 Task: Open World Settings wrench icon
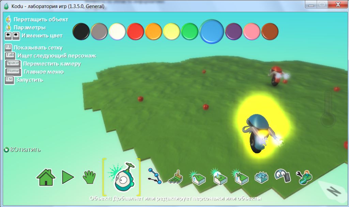tap(304, 177)
